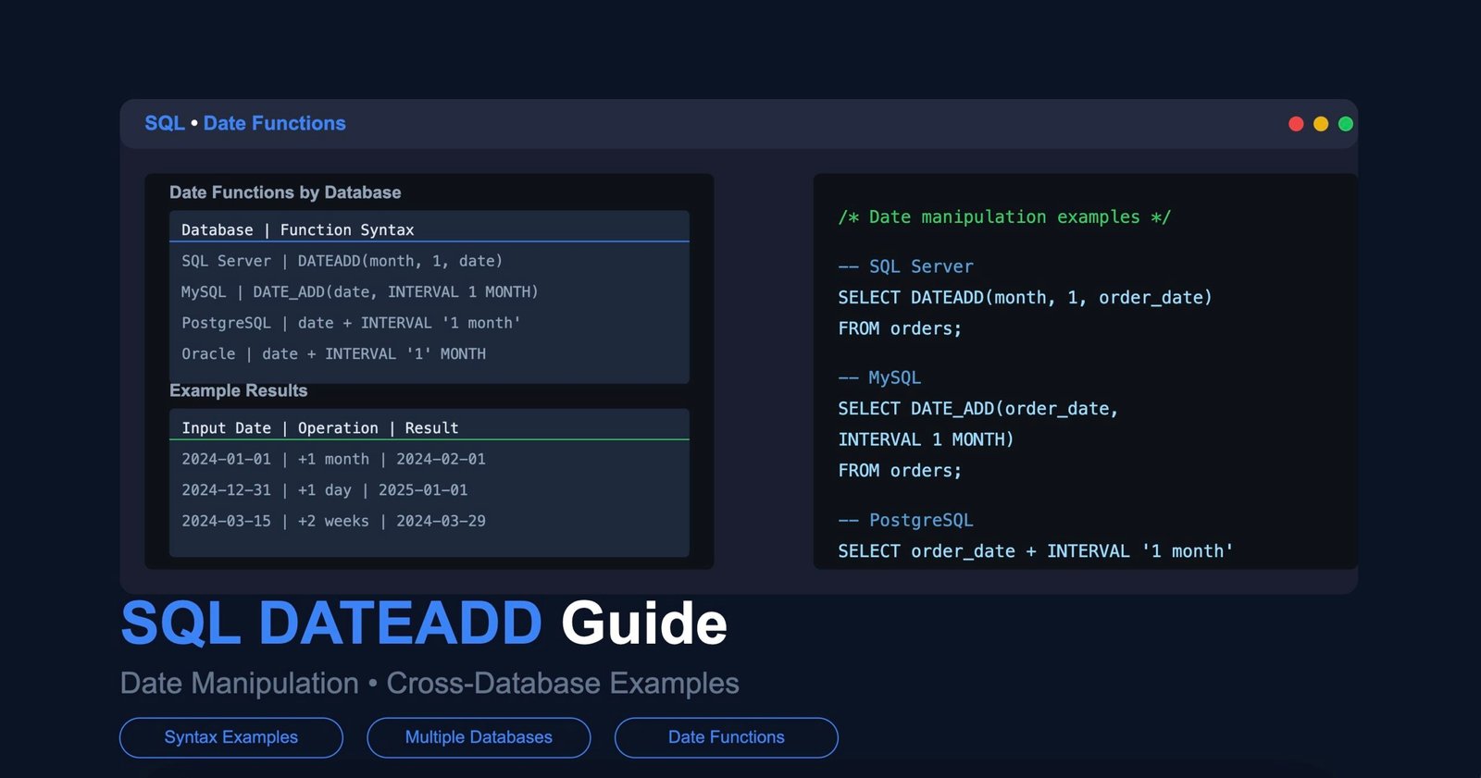Select the 2024-01-01 +1 month result row
Screen dimensions: 1481x778
coord(429,459)
